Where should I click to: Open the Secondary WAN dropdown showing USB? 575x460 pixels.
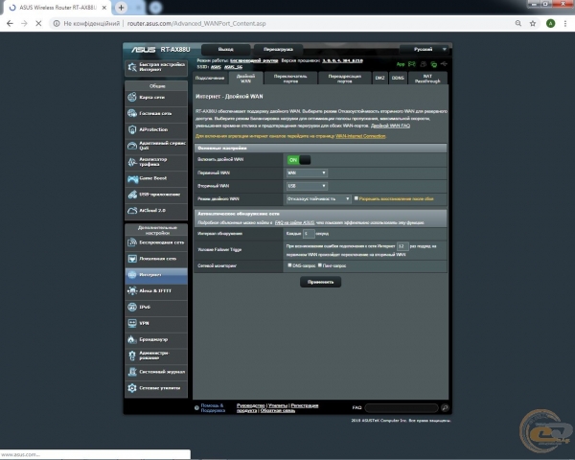click(x=307, y=186)
